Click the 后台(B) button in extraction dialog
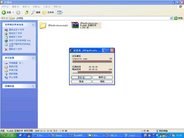Viewport: 184px width, 138px height. [x=81, y=77]
